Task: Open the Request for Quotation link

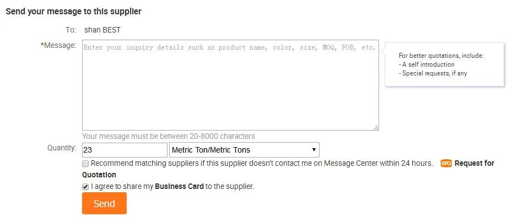Action: pyautogui.click(x=474, y=164)
